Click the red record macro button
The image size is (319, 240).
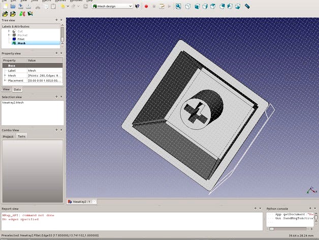click(x=146, y=7)
